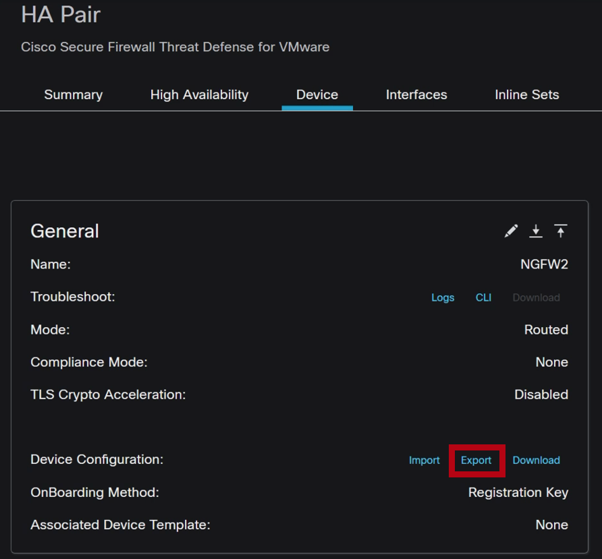
Task: Click the pencil icon to edit General settings
Action: tap(511, 231)
